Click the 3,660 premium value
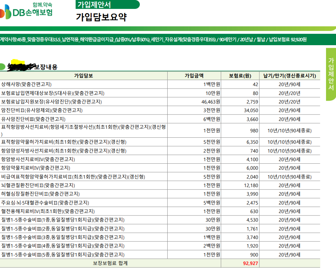This screenshot has height=270, width=336. [x=252, y=119]
